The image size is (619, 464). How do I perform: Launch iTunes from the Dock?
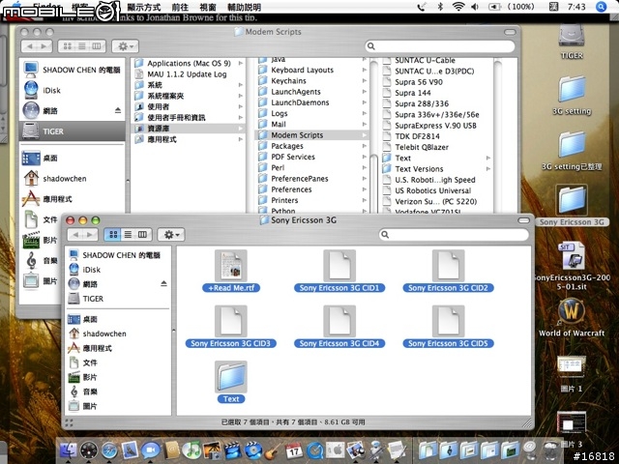192,450
